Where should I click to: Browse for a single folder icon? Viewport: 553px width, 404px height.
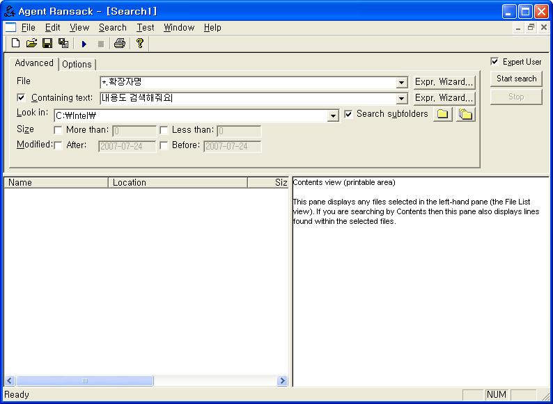pyautogui.click(x=443, y=114)
